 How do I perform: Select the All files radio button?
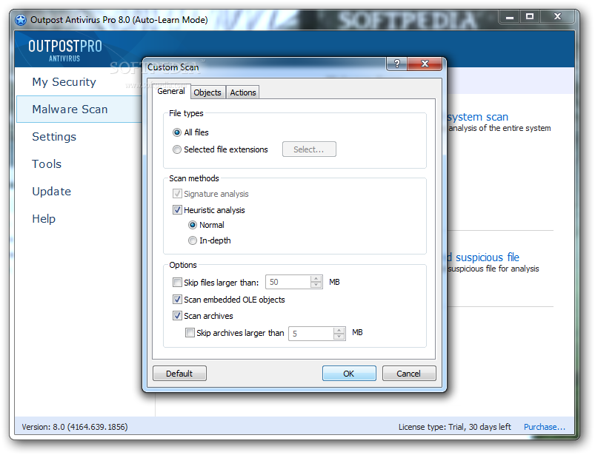click(x=177, y=132)
